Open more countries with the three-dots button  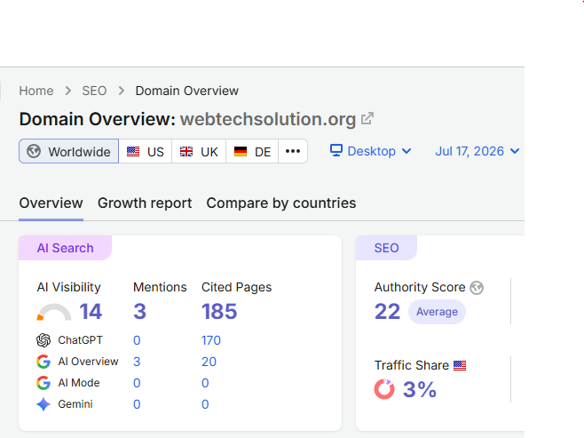tap(293, 151)
